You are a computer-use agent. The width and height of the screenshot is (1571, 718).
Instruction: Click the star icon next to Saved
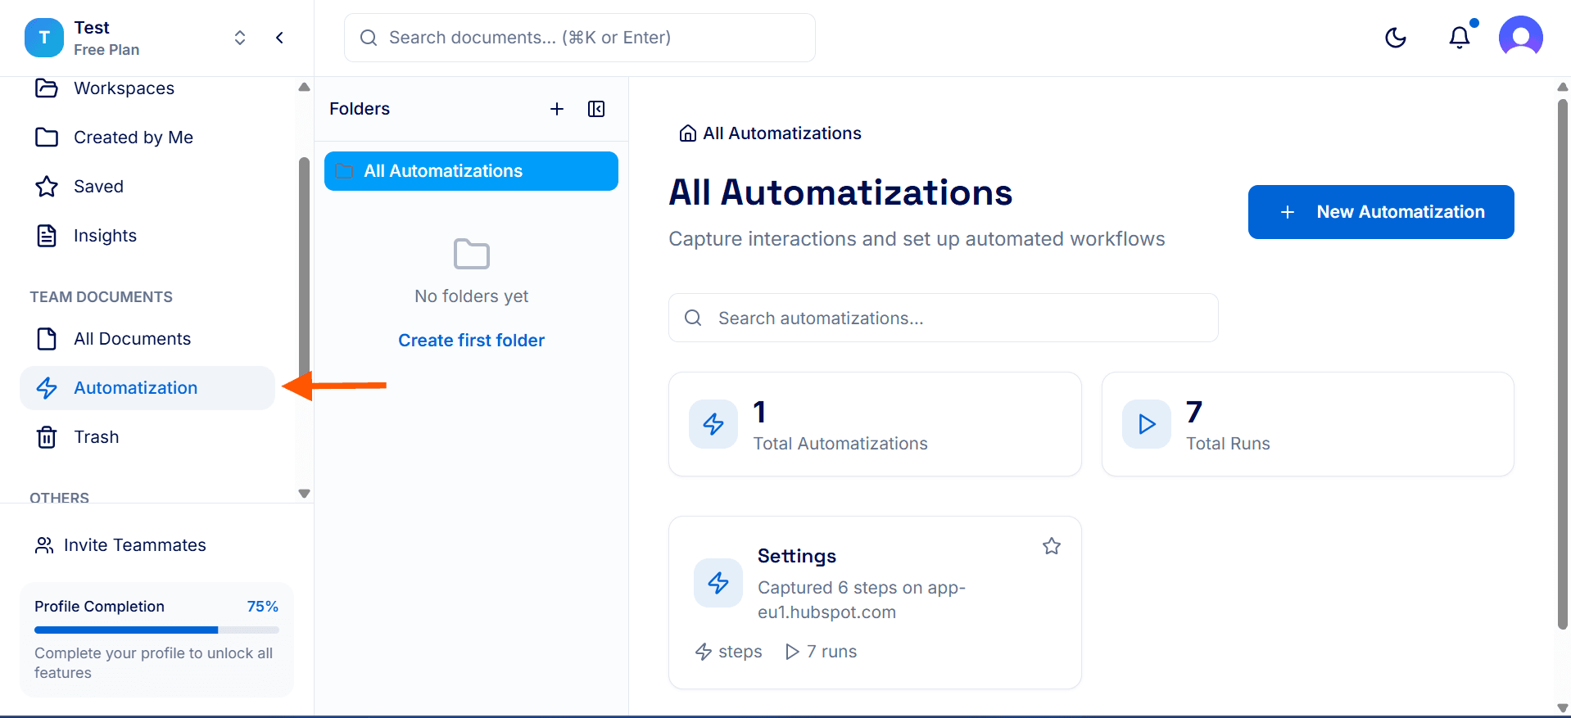tap(47, 187)
